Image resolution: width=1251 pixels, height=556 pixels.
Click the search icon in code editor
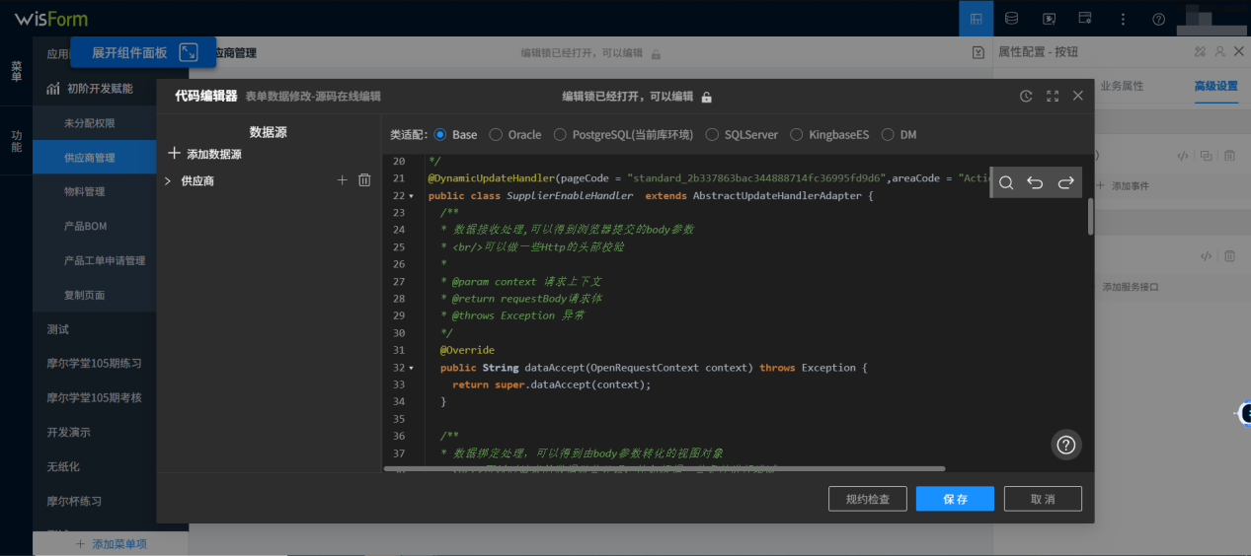click(1006, 182)
